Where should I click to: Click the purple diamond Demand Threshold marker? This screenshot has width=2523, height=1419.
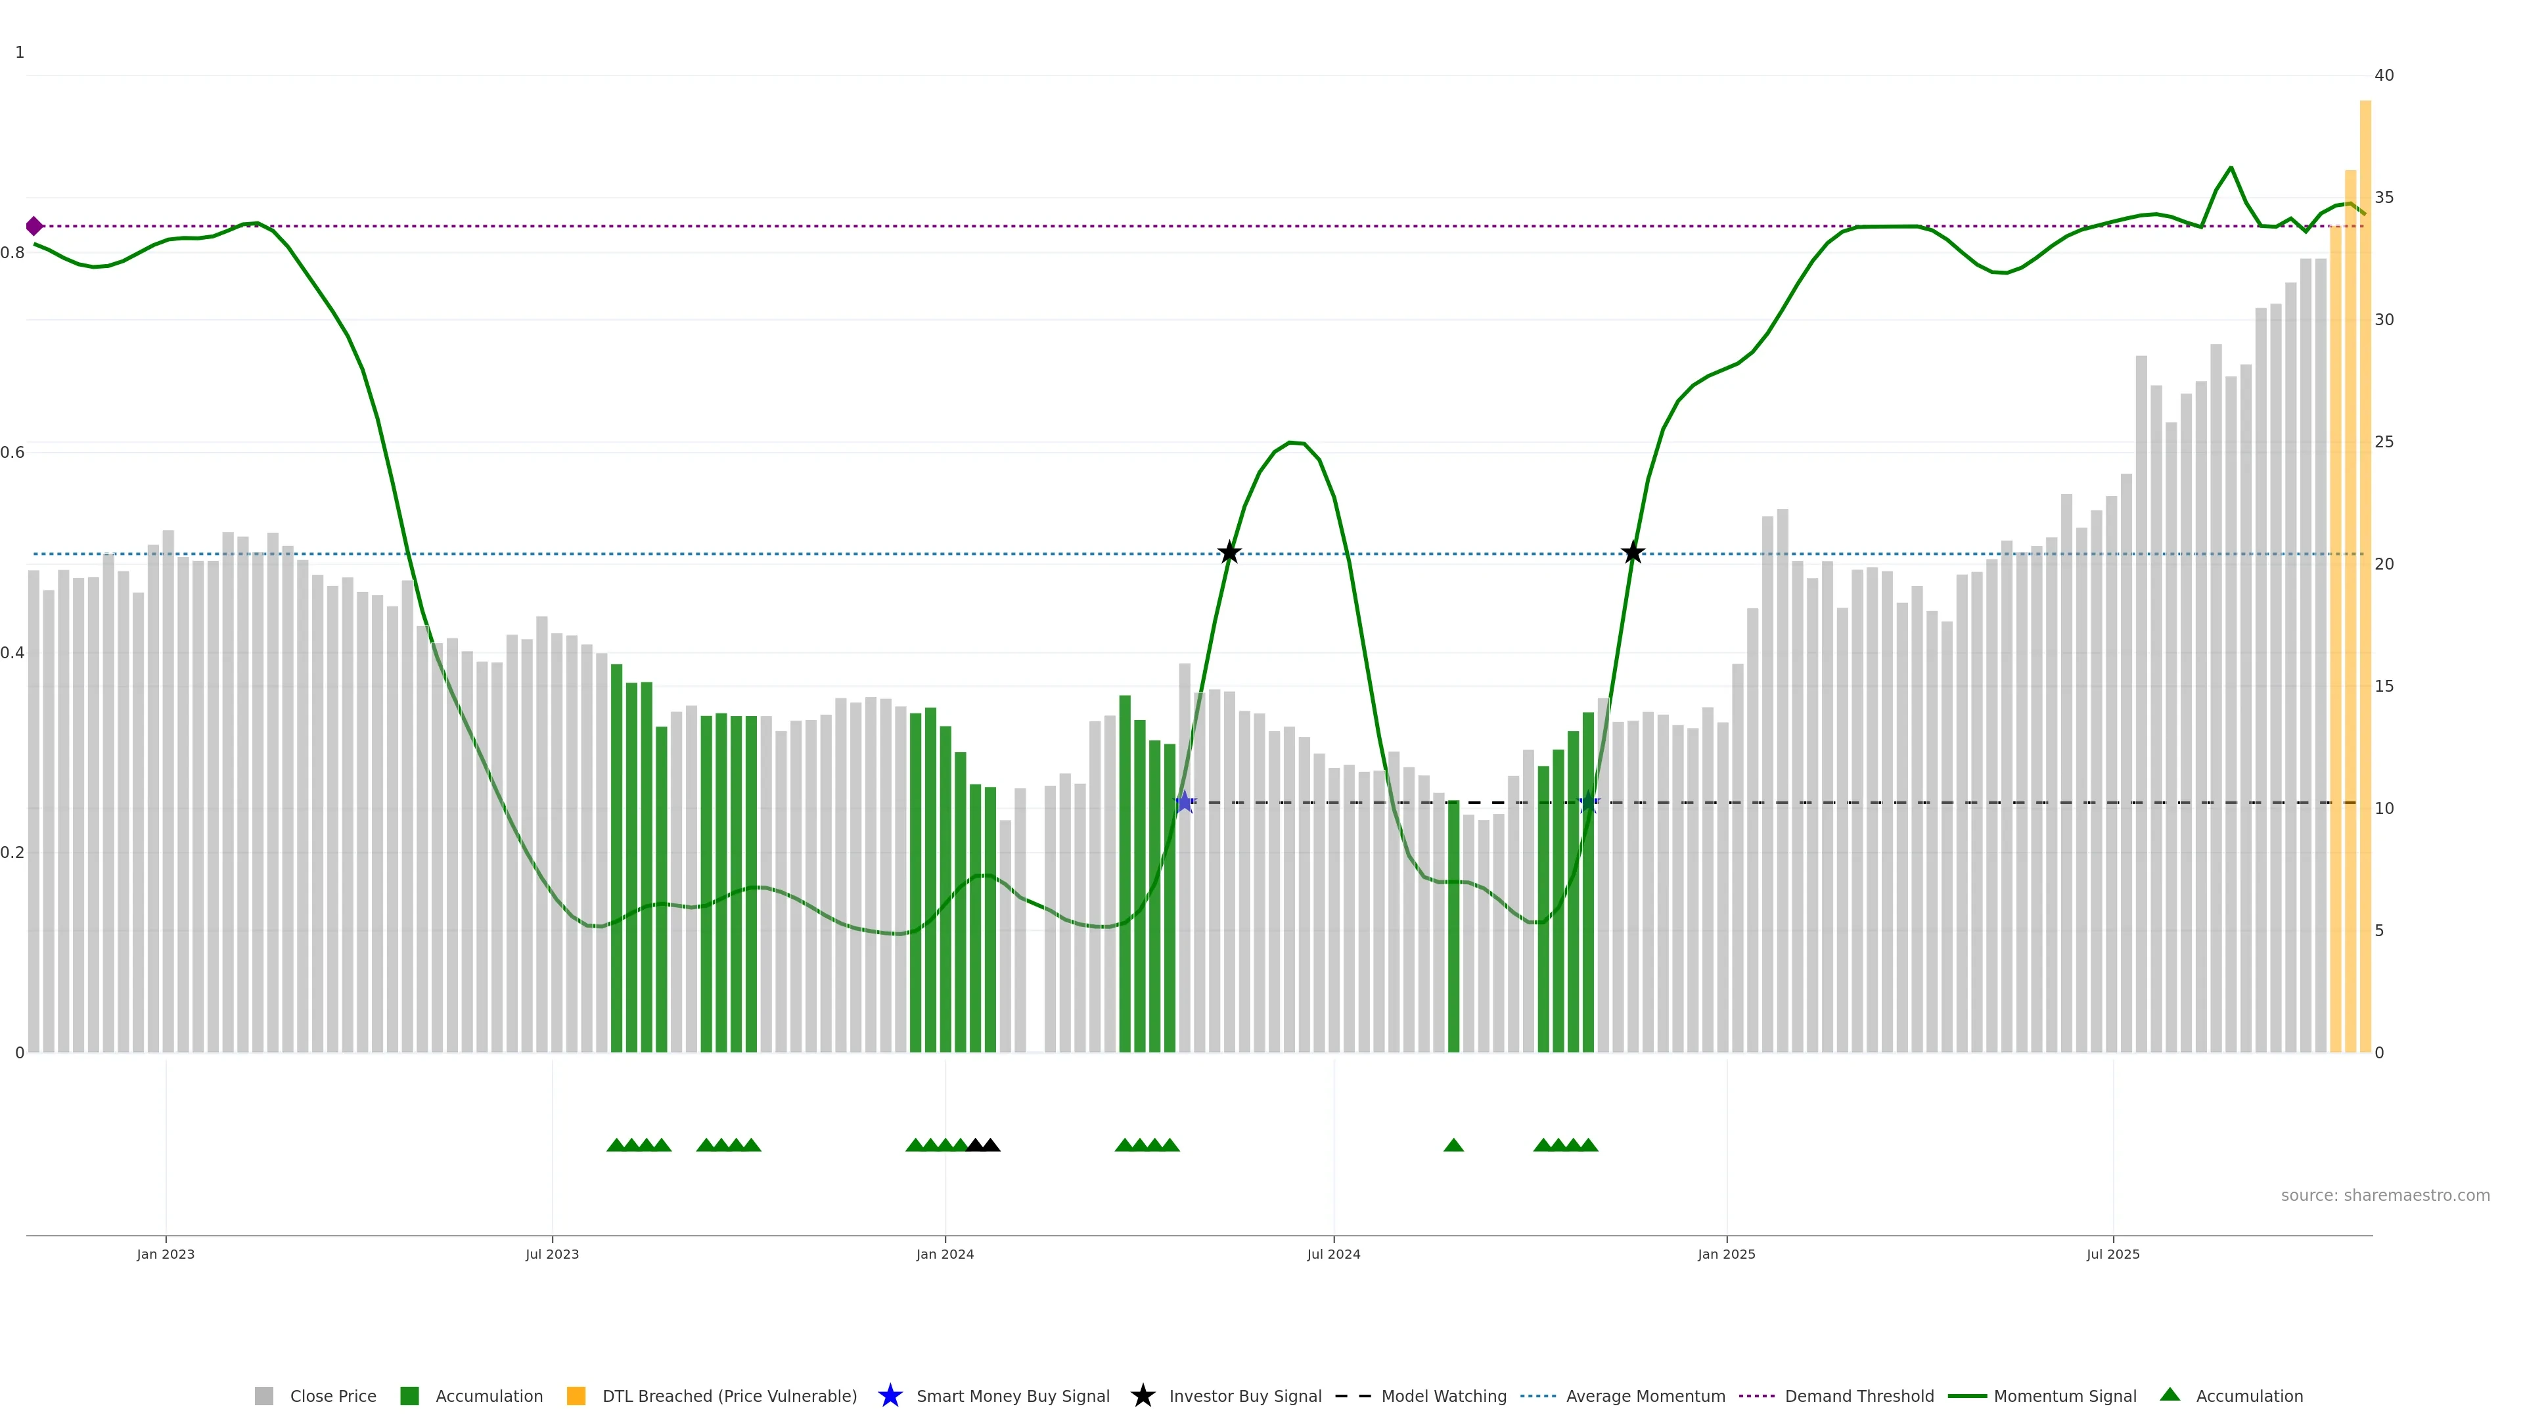pos(34,226)
